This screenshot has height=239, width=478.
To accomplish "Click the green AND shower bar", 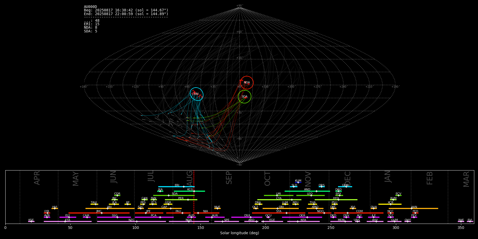I will click(x=307, y=191).
